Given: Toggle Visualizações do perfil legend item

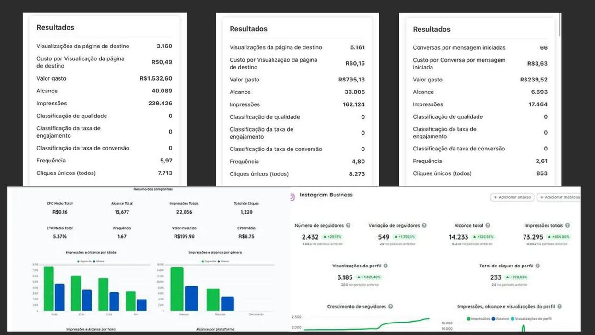Looking at the screenshot, I should (531, 319).
